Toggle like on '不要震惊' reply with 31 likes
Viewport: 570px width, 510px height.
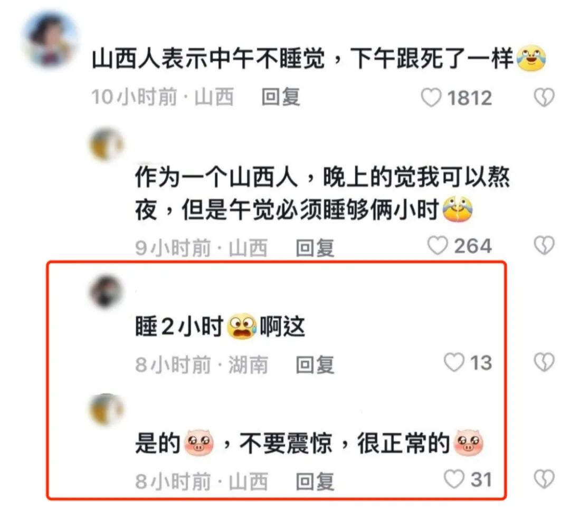(454, 479)
